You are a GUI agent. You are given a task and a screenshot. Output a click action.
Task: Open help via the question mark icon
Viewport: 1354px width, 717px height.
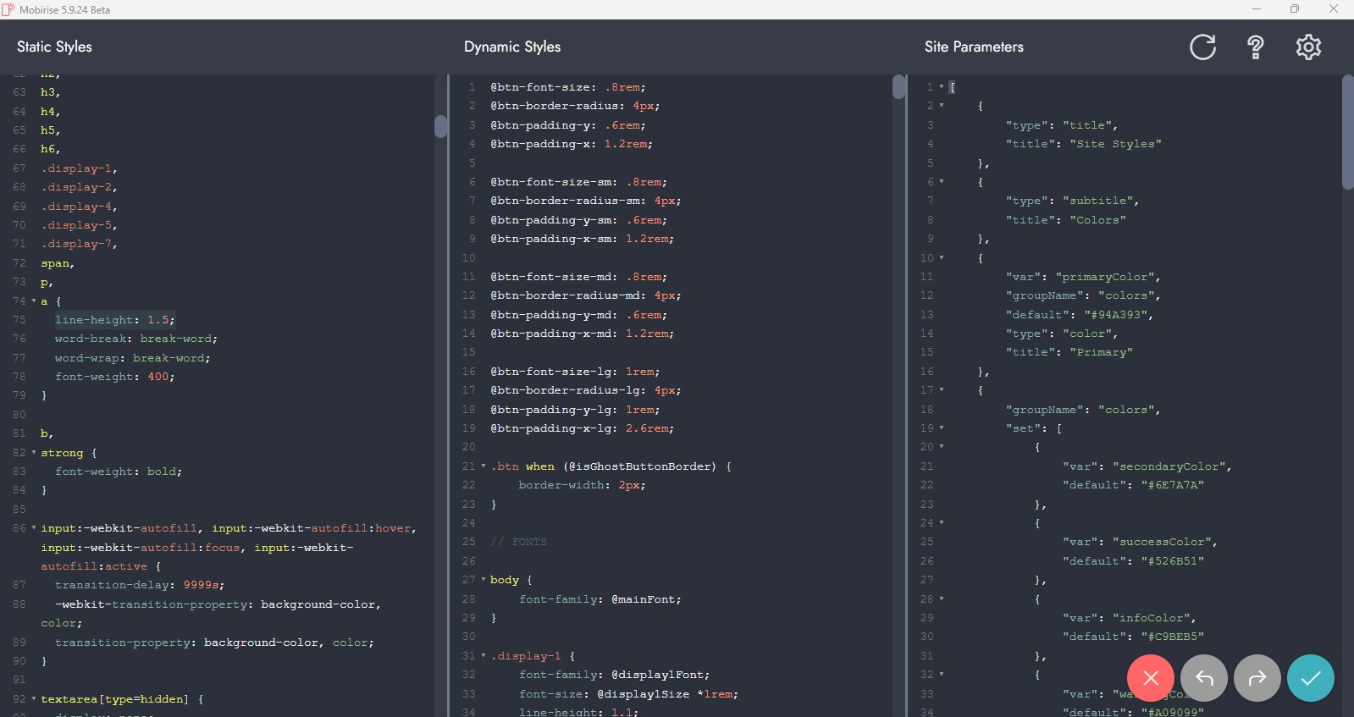(x=1256, y=47)
